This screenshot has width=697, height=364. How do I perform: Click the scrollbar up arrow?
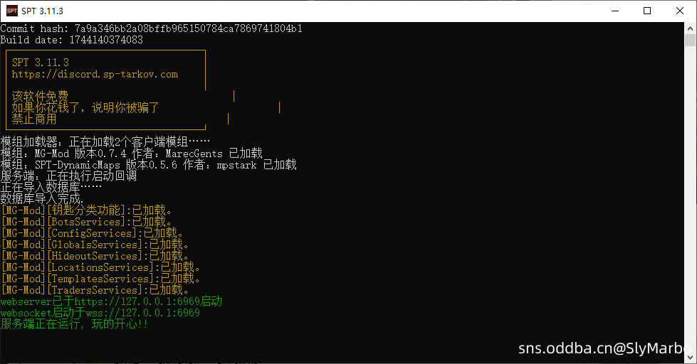click(691, 28)
